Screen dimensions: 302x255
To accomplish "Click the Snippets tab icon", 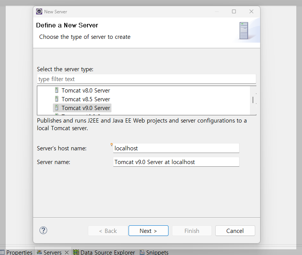I will [142, 252].
